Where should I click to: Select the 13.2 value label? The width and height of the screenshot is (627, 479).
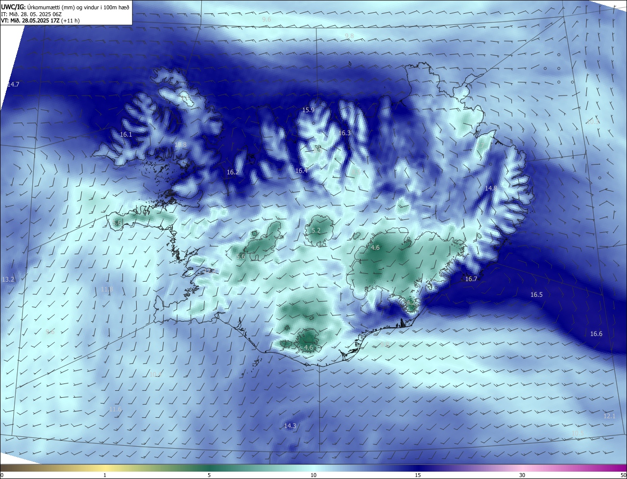tap(8, 280)
